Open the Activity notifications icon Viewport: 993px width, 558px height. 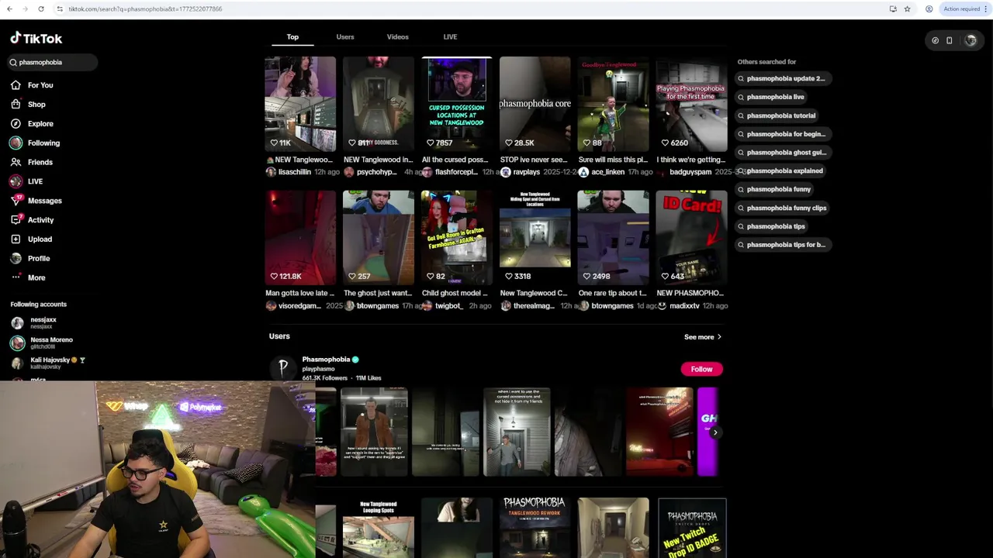(x=16, y=220)
